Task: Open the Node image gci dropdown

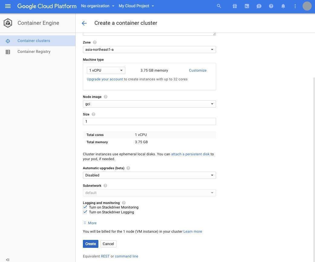Action: [149, 104]
